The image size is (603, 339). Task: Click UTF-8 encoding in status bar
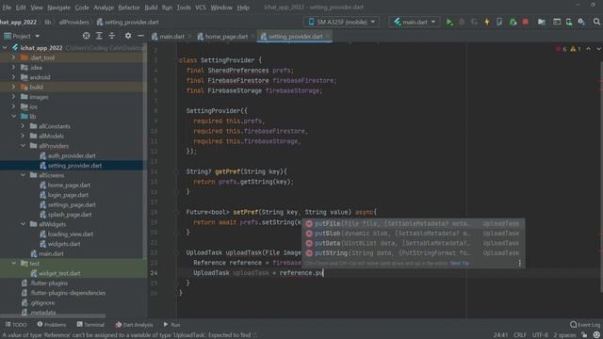pos(540,335)
